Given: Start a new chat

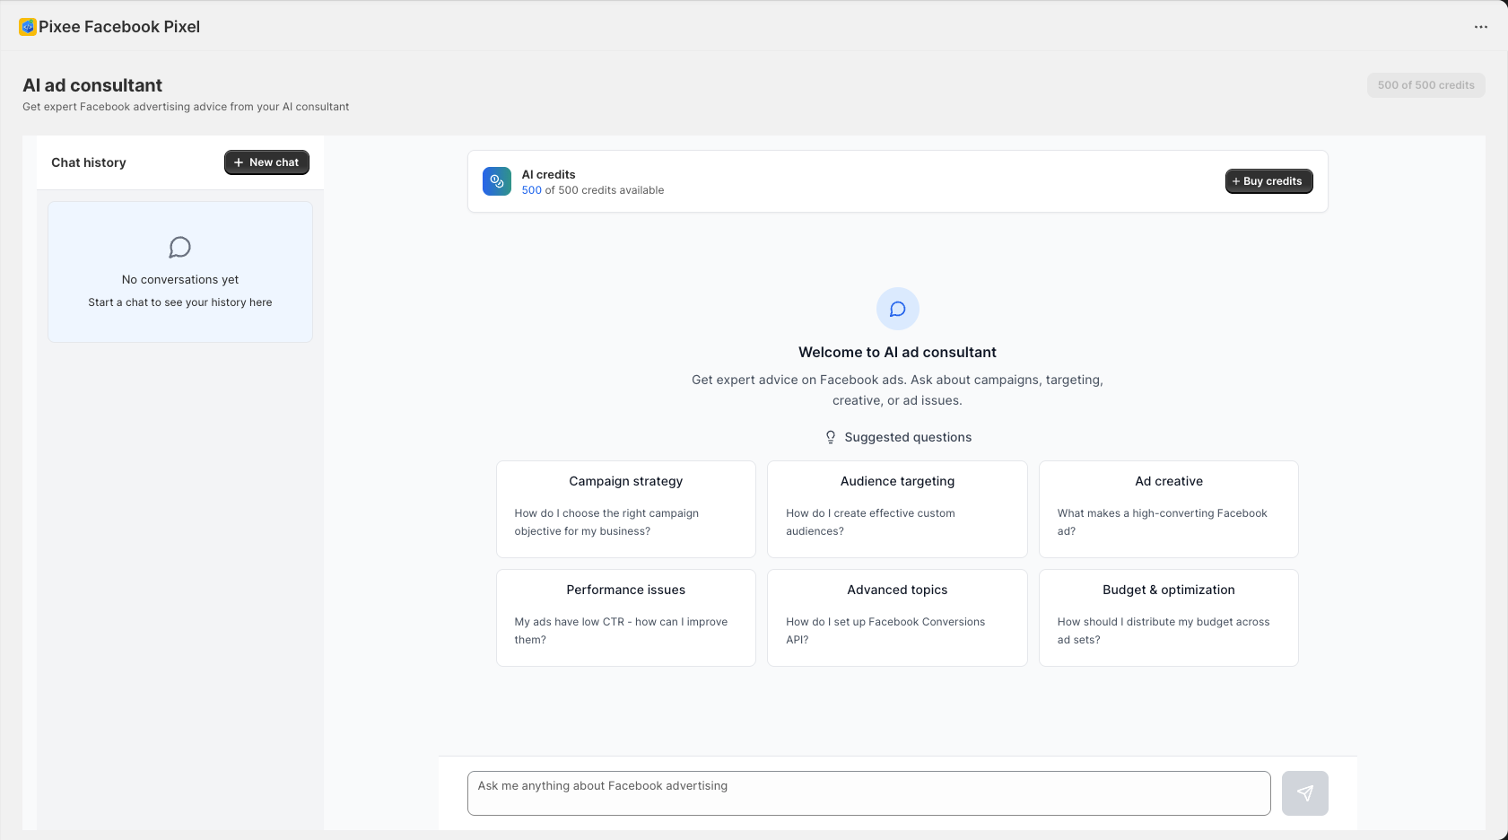Looking at the screenshot, I should pyautogui.click(x=266, y=162).
